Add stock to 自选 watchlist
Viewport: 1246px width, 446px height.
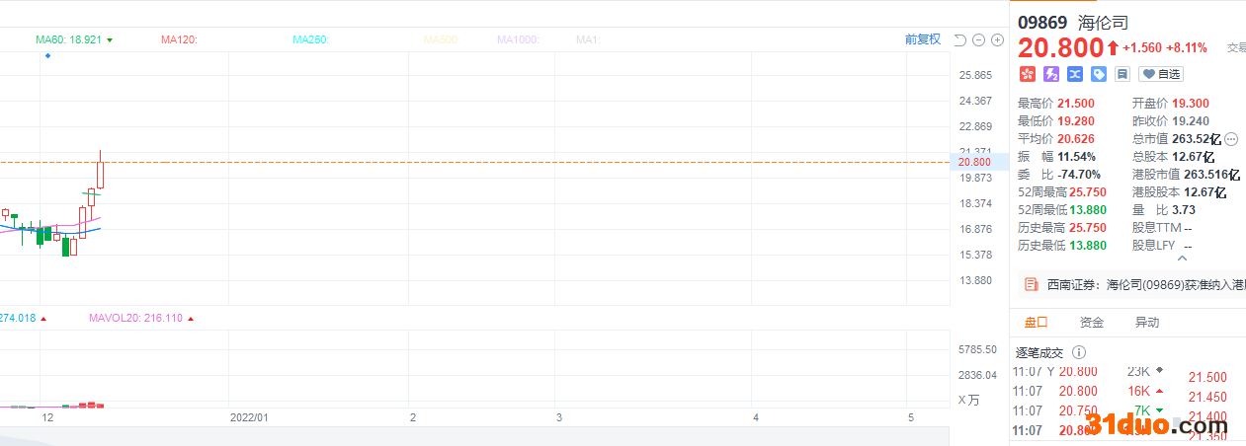(x=1161, y=74)
